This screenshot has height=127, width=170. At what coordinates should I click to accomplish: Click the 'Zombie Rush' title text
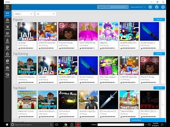coord(64,111)
